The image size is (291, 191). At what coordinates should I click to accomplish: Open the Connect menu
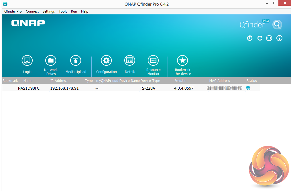[x=32, y=11]
